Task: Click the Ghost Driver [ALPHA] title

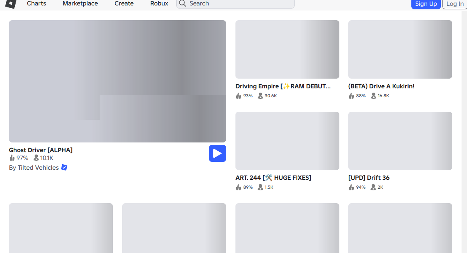Action: pos(41,150)
